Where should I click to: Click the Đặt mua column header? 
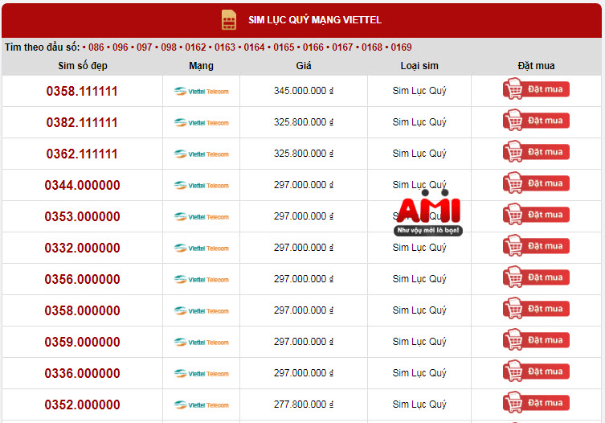click(x=536, y=66)
